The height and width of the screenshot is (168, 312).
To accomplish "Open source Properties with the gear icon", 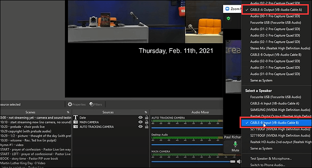I will coord(77,105).
